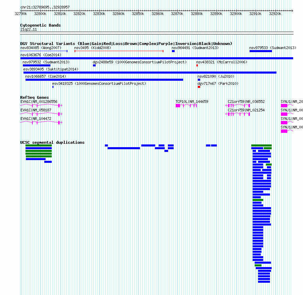
Task: Click the RefSeq Genes track title
Action: (x=34, y=97)
